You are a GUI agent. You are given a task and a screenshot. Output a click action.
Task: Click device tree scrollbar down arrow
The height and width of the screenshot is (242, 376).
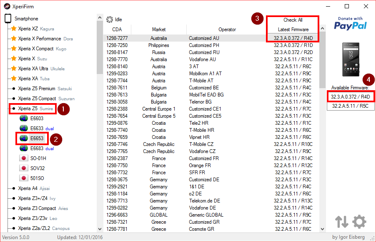click(100, 229)
